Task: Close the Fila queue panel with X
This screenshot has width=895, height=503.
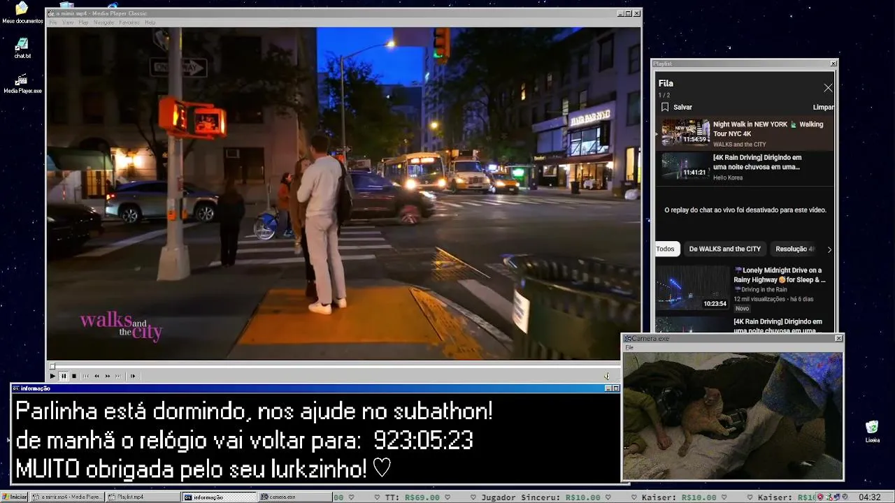Action: click(828, 87)
